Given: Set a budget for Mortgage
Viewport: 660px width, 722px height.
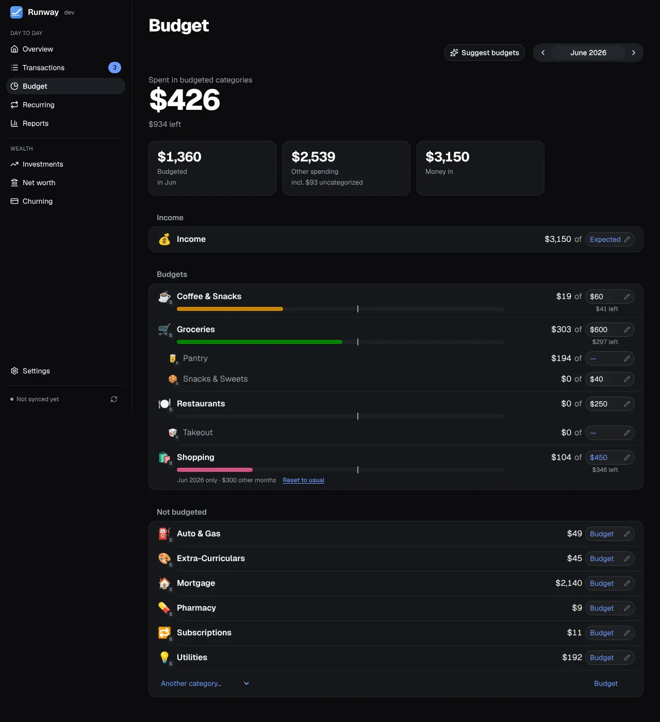Looking at the screenshot, I should coord(610,583).
